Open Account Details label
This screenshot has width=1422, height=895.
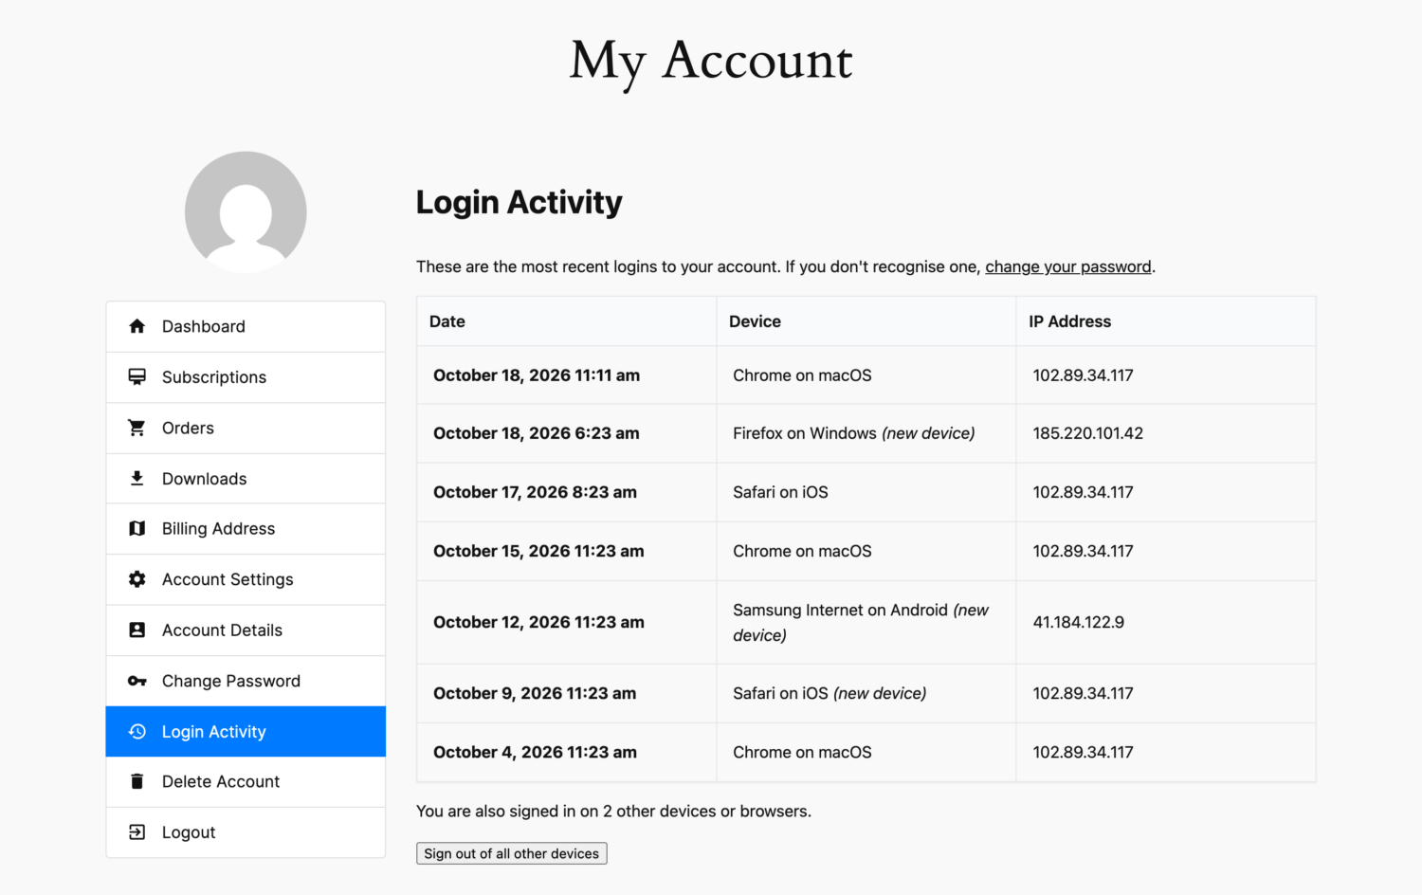click(x=222, y=630)
